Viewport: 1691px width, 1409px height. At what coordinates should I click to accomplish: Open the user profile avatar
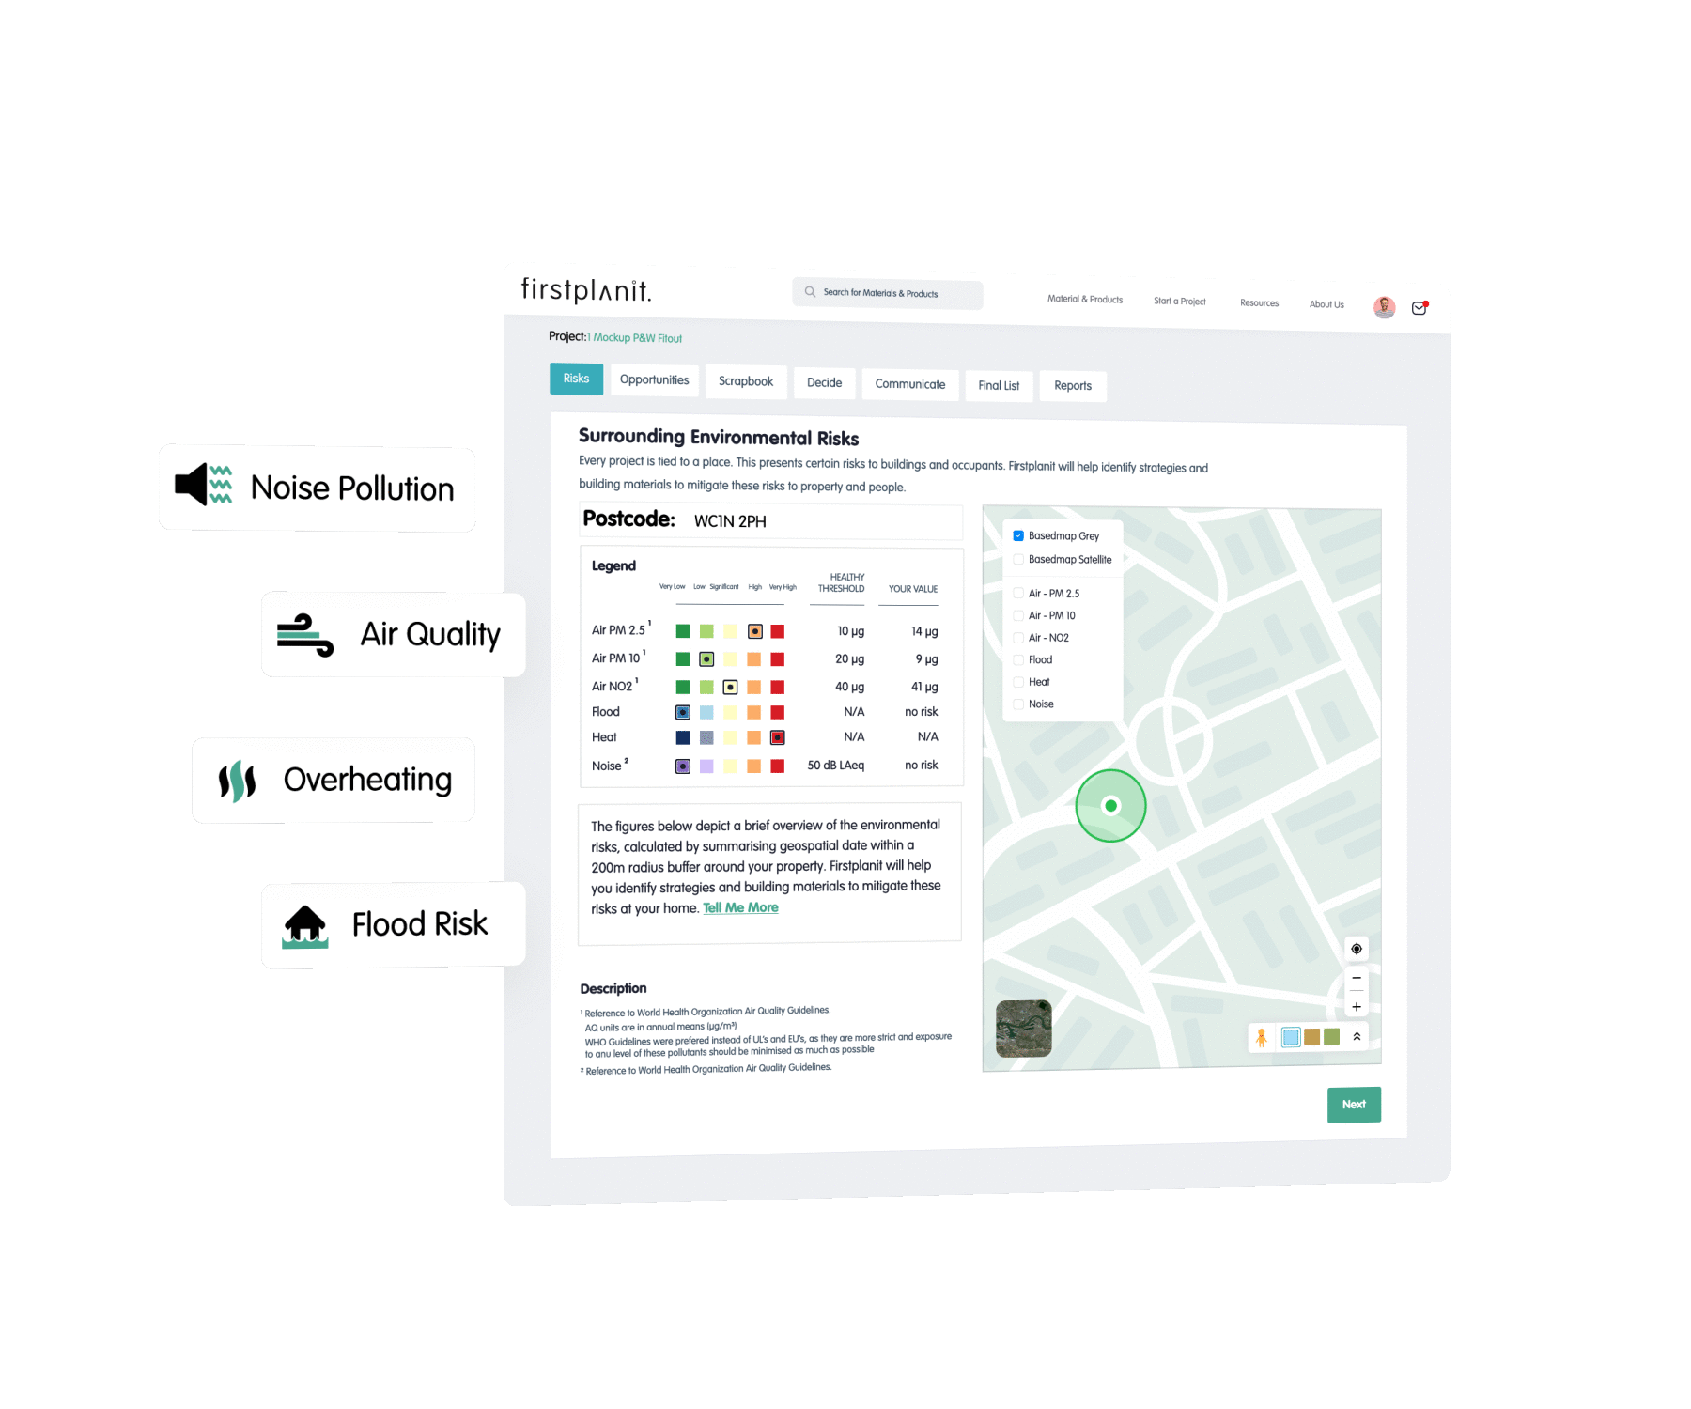click(x=1384, y=306)
